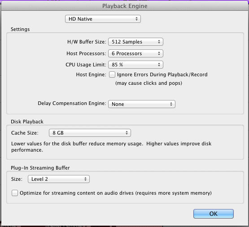
Task: Open the Host Processors dropdown
Action: point(135,53)
